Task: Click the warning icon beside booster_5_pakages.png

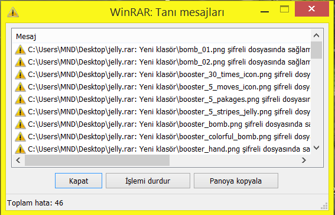Action: 20,100
